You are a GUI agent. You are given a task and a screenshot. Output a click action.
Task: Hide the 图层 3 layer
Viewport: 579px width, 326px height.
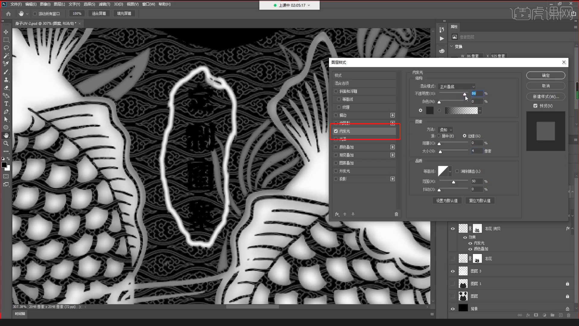(x=453, y=271)
